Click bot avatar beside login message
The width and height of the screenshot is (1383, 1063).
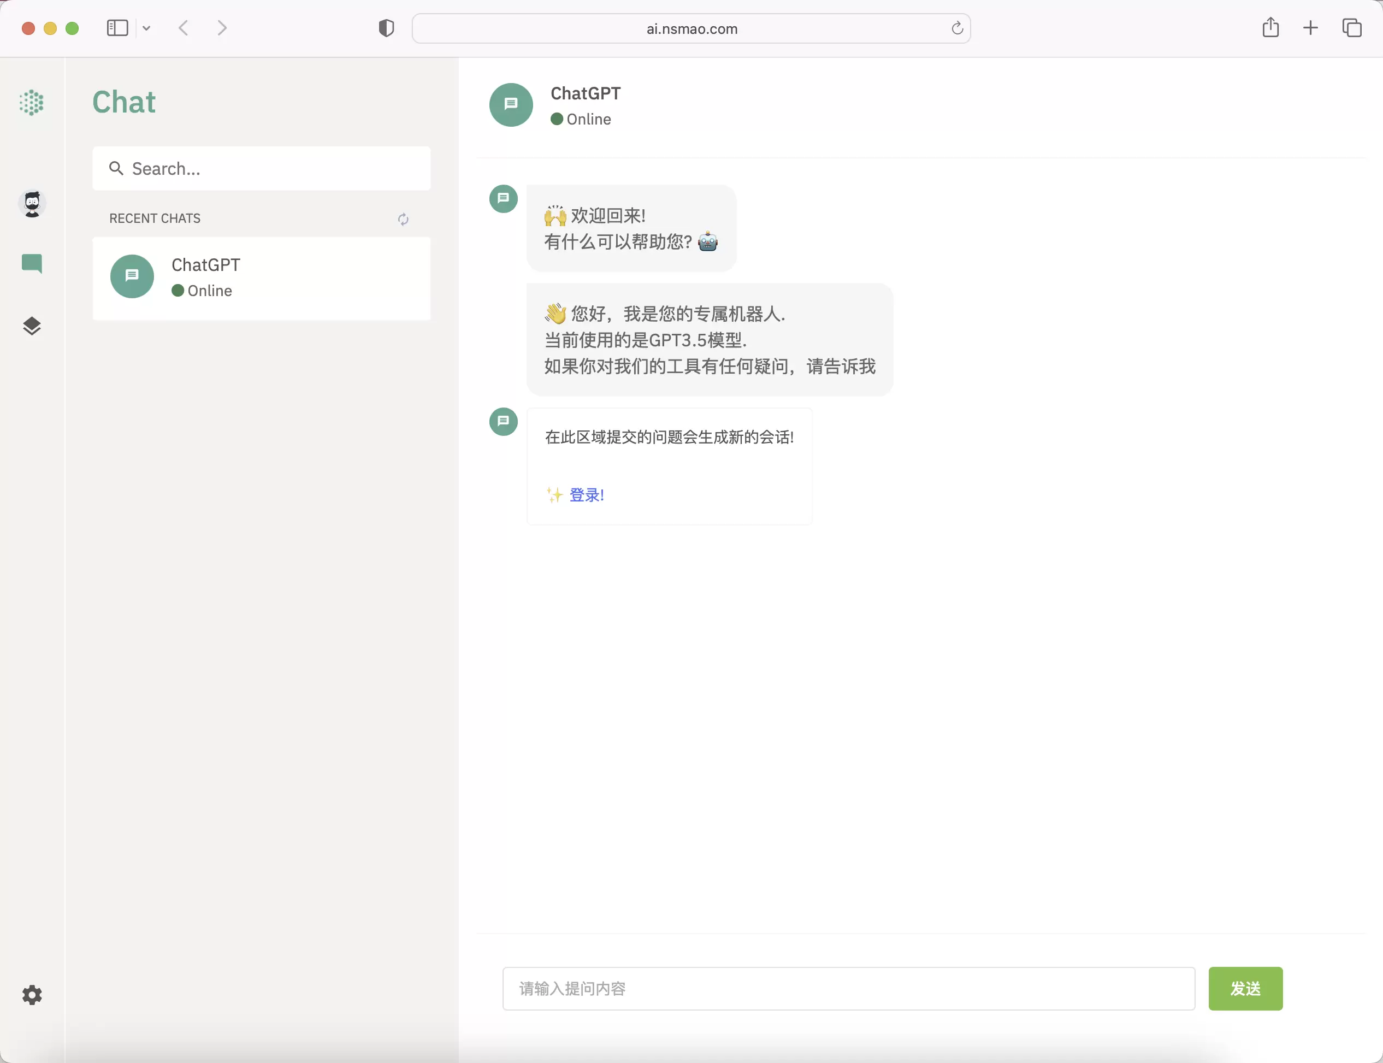point(504,421)
